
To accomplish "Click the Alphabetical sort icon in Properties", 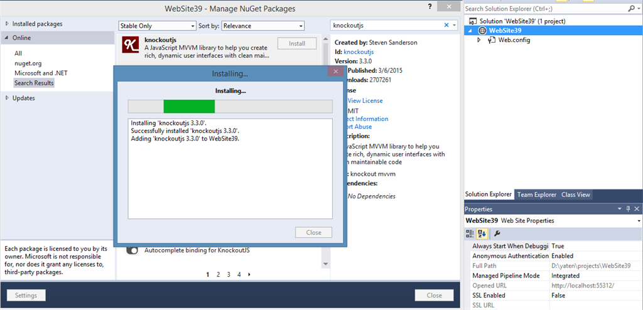I will pos(482,233).
